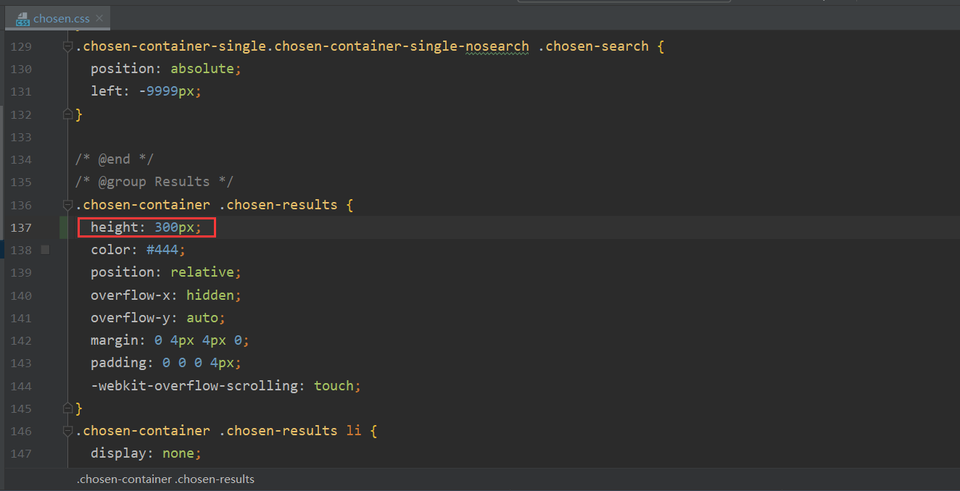Click the @group Results comment line
Viewport: 960px width, 491px height.
154,182
